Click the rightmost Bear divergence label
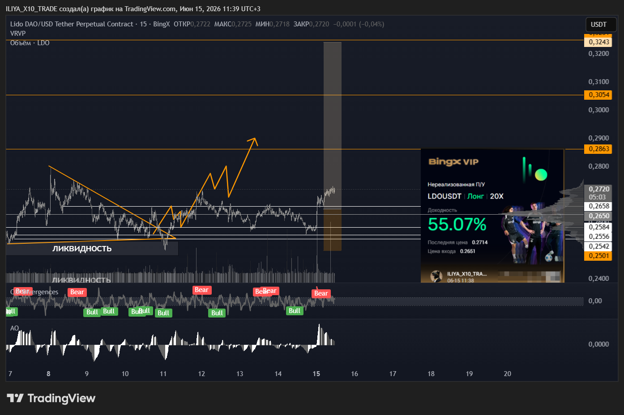Screen dimensions: 624x415 pyautogui.click(x=321, y=293)
